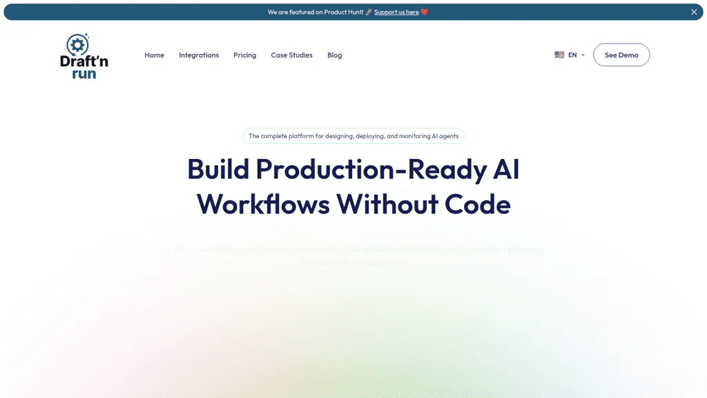Click the Draft'n run logo wordmark
This screenshot has width=707, height=398.
84,67
